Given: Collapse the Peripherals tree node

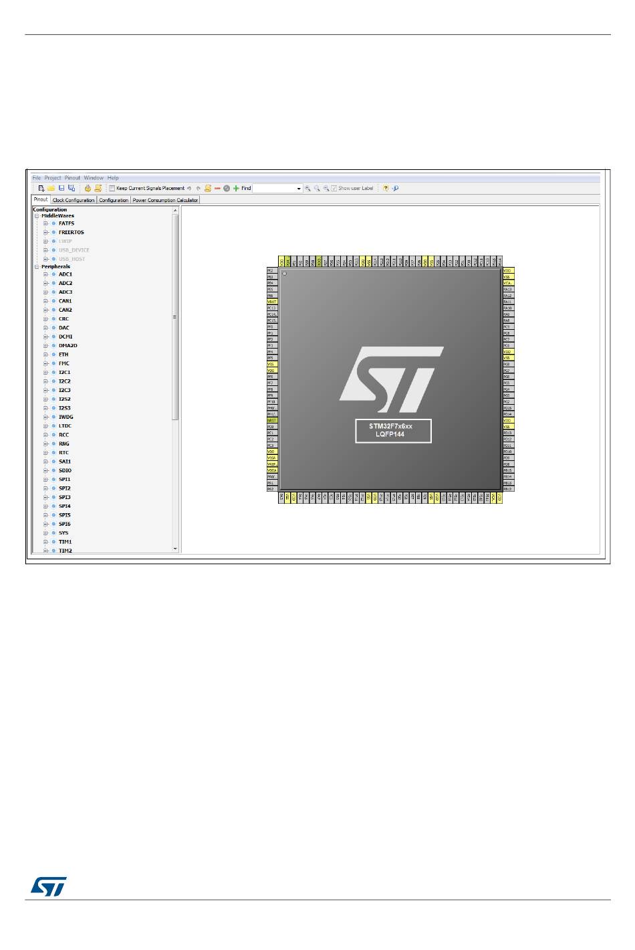Looking at the screenshot, I should [x=37, y=266].
